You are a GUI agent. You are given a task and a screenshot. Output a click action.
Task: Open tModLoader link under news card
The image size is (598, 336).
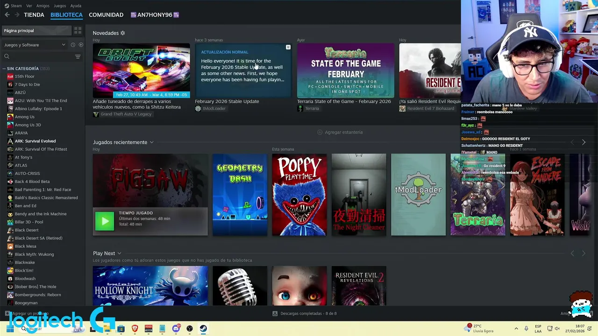pyautogui.click(x=214, y=108)
